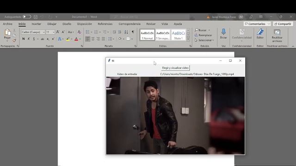The image size is (296, 166).
Task: Switch to the Vista tab
Action: point(165,24)
